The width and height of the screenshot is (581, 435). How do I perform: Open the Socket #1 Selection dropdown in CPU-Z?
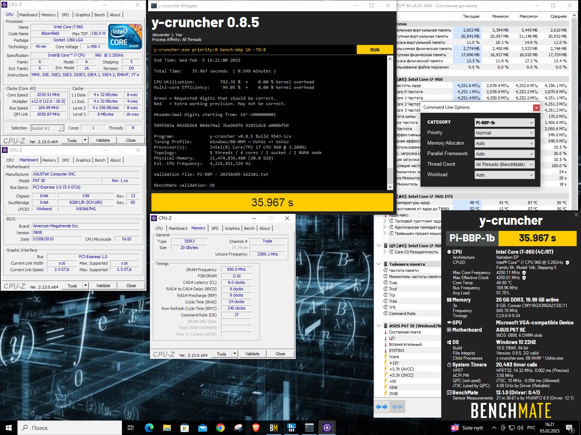(47, 128)
